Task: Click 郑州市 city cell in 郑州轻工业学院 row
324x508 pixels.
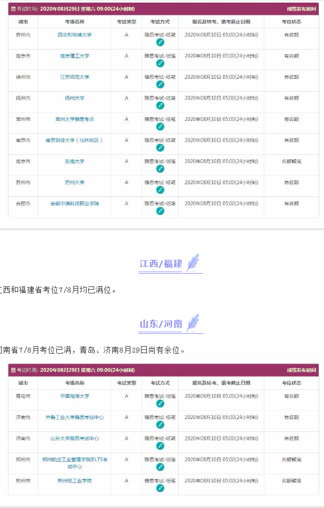Action: coord(23,480)
